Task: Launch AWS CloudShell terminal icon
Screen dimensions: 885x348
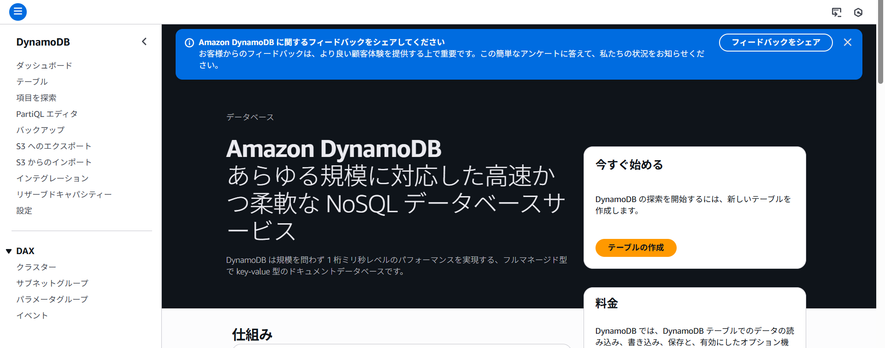Action: pyautogui.click(x=836, y=12)
